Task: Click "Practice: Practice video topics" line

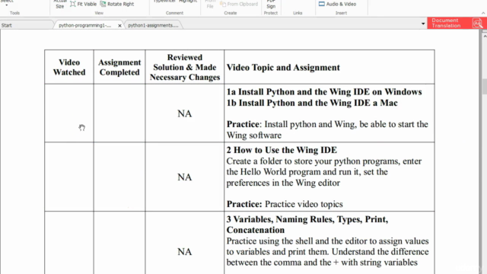Action: click(x=285, y=204)
